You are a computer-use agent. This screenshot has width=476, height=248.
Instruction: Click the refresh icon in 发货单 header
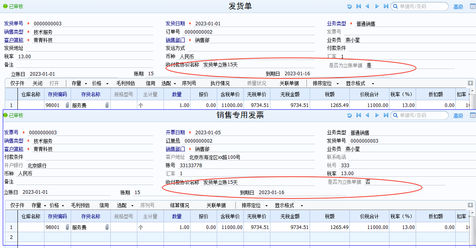point(349,6)
